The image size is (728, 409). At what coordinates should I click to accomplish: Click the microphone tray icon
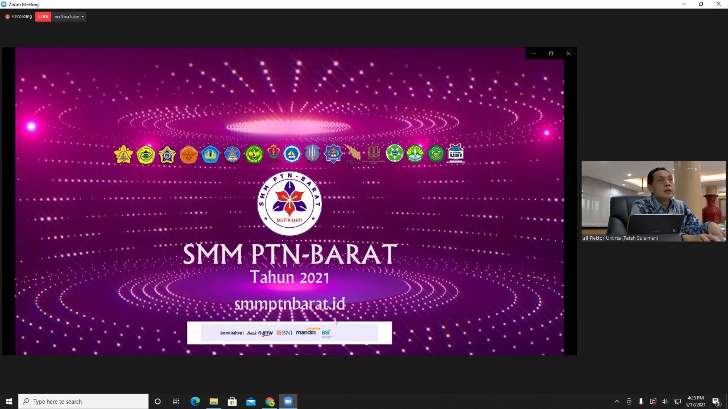click(641, 402)
